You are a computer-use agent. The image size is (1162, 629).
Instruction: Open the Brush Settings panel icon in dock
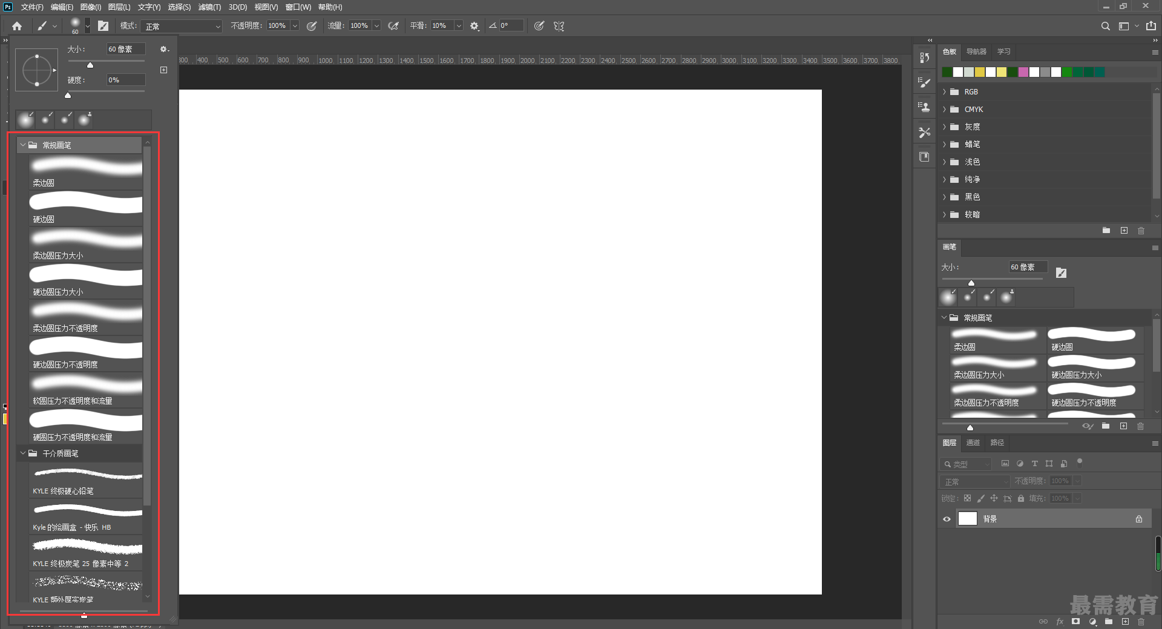pos(924,82)
